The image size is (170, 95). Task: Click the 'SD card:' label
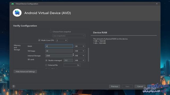(x=31, y=59)
